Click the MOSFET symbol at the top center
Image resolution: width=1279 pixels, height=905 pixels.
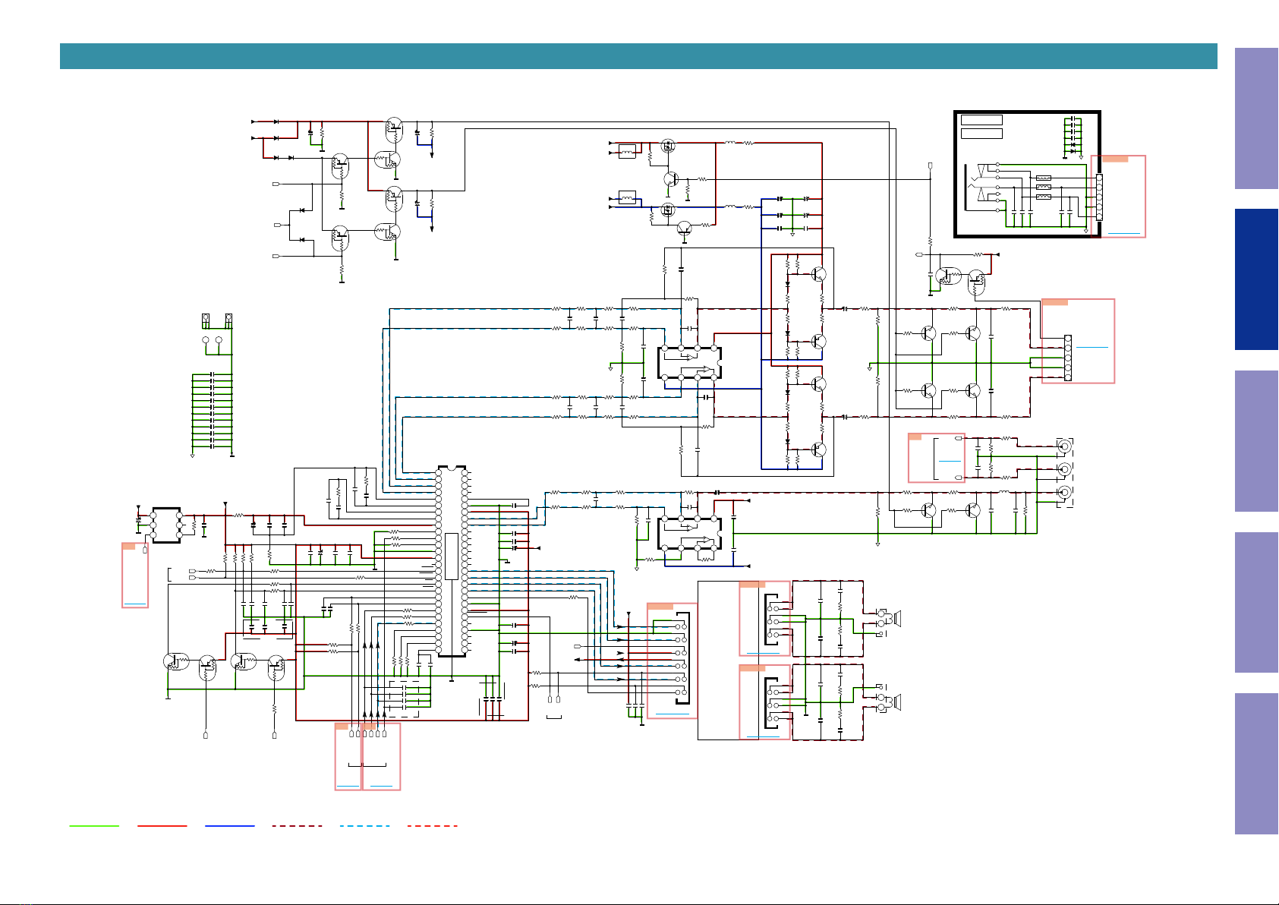669,145
